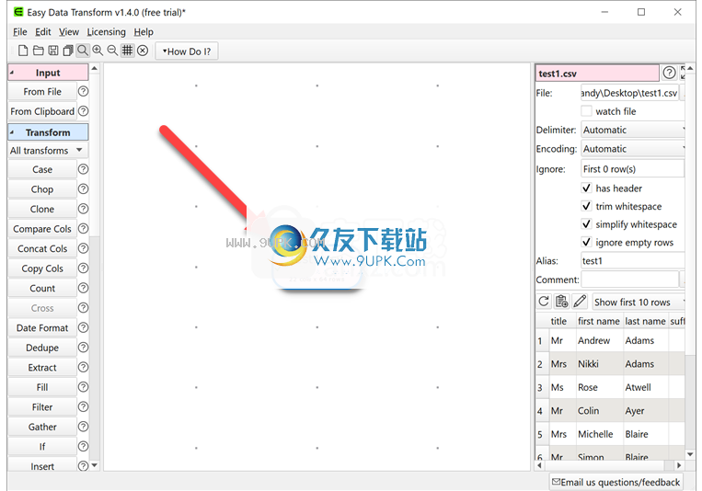Screen dimensions: 702x491
Task: Open the How Do I? dropdown
Action: 187,51
